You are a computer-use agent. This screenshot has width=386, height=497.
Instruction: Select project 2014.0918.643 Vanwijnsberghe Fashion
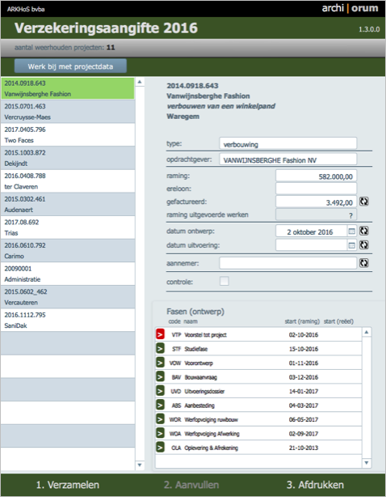pyautogui.click(x=68, y=88)
